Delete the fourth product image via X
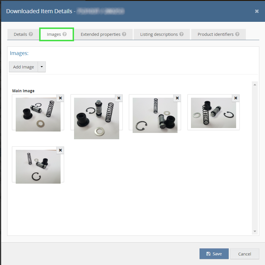 coord(236,98)
